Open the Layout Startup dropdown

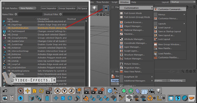pos(183,2)
